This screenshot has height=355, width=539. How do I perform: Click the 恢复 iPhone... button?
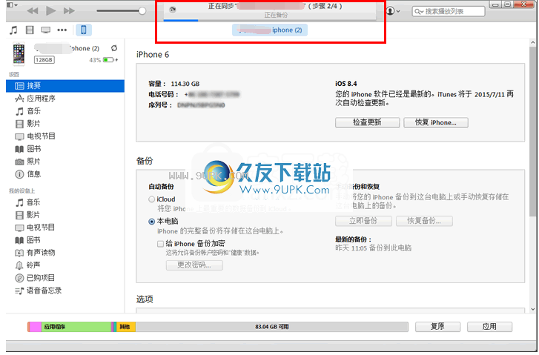coord(435,123)
